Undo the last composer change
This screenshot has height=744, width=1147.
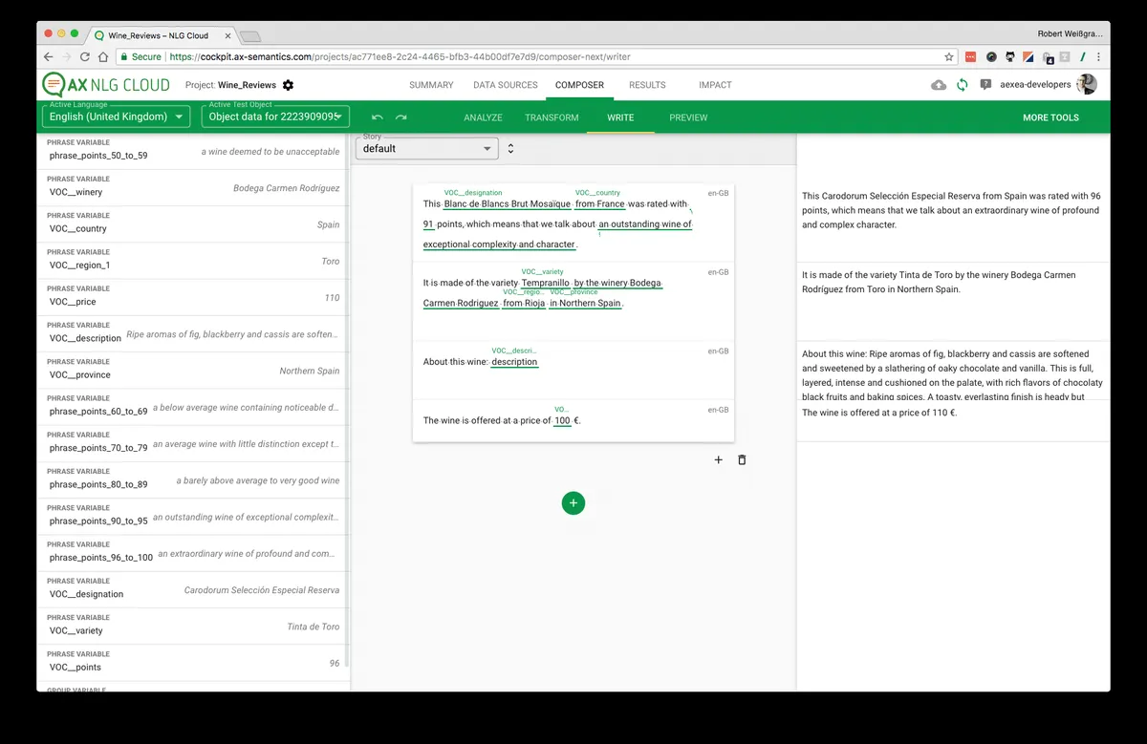pos(377,117)
